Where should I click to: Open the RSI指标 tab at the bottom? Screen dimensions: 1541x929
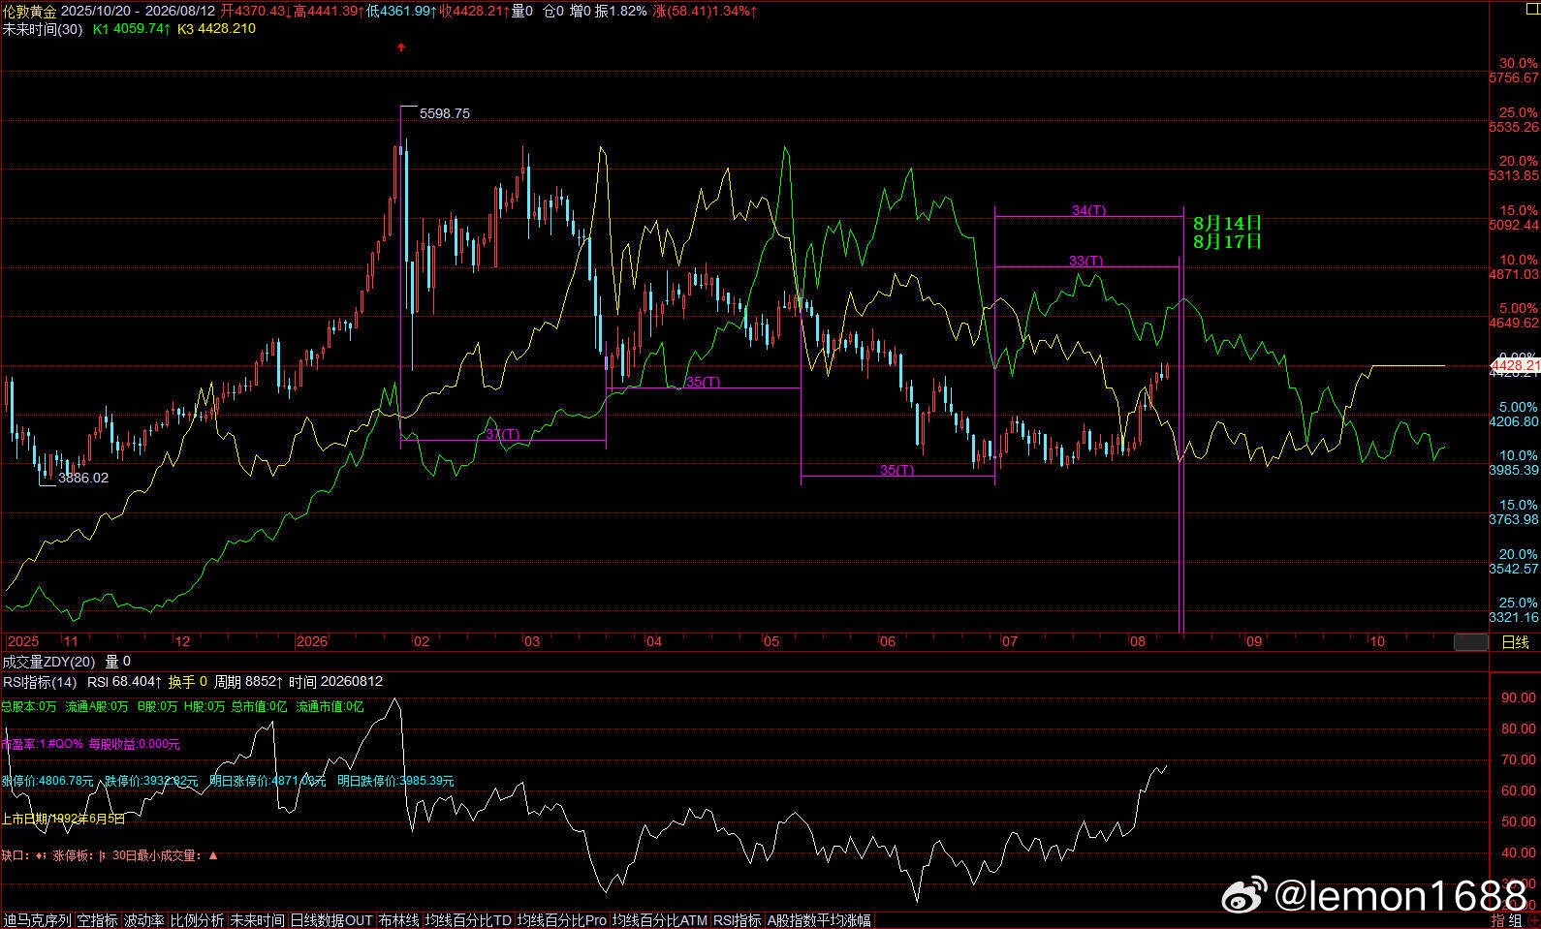click(x=738, y=920)
